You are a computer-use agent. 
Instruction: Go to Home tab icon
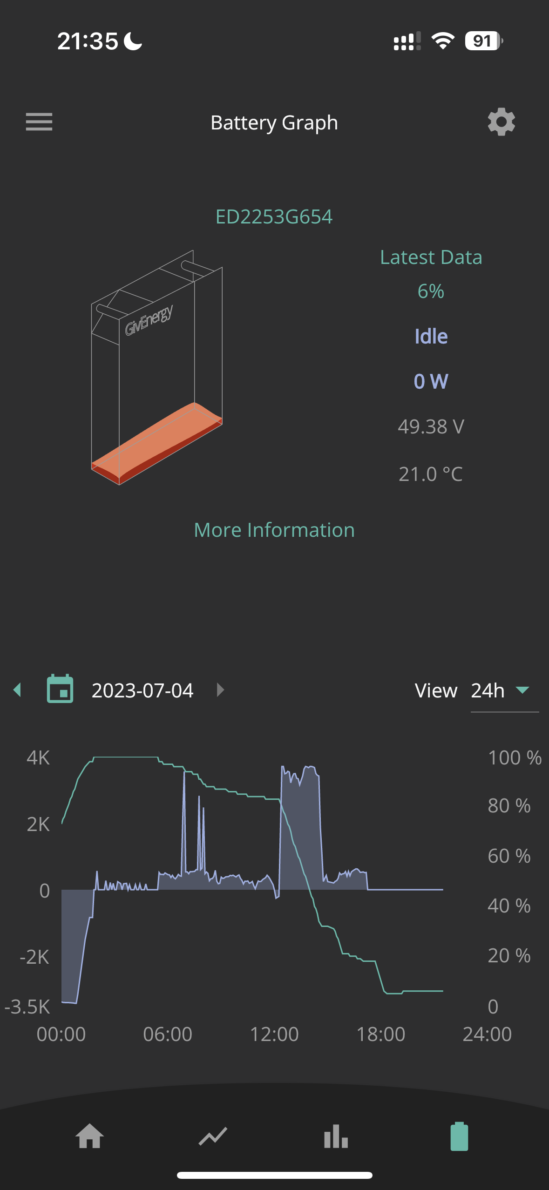coord(89,1136)
